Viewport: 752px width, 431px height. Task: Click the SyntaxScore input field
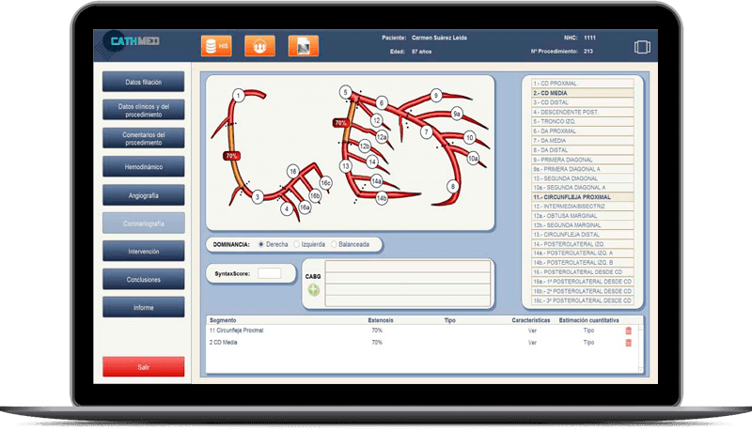pyautogui.click(x=269, y=273)
